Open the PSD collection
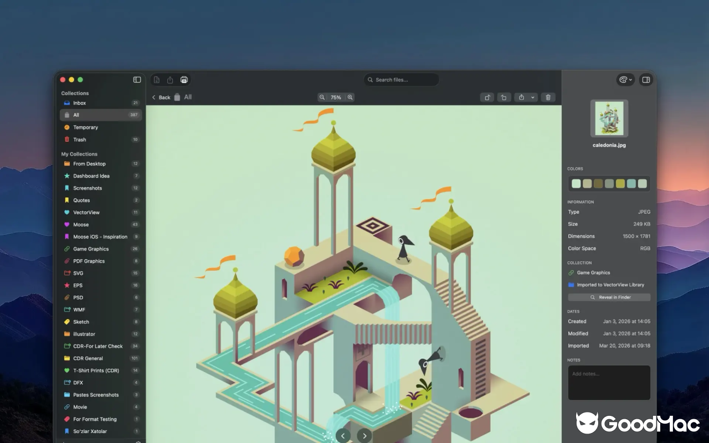Viewport: 709px width, 443px height. click(x=101, y=298)
